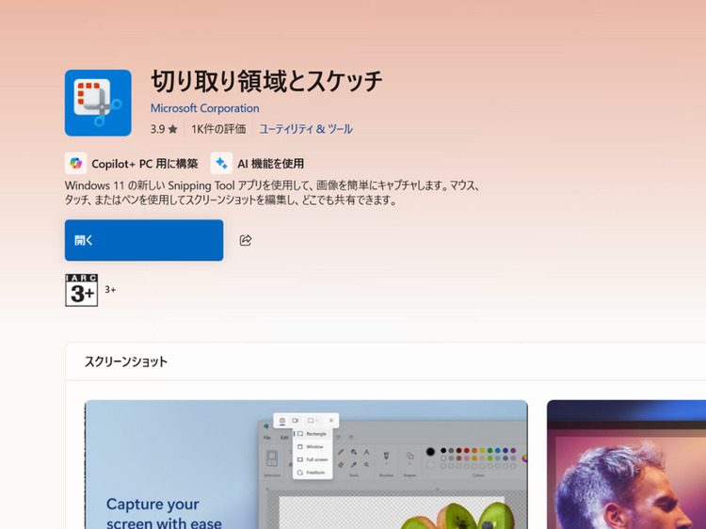Click the app description paragraph
706x529 pixels.
pyautogui.click(x=273, y=193)
